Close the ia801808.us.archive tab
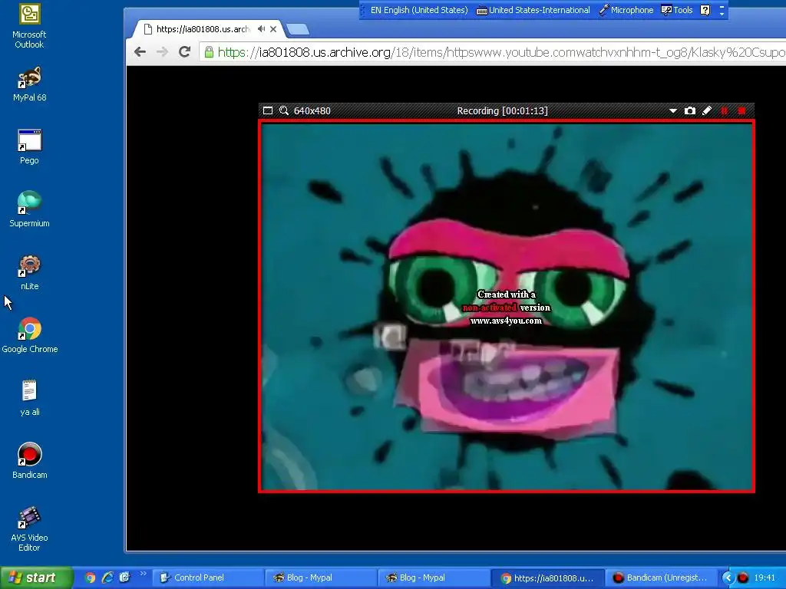This screenshot has height=589, width=786. pos(273,29)
